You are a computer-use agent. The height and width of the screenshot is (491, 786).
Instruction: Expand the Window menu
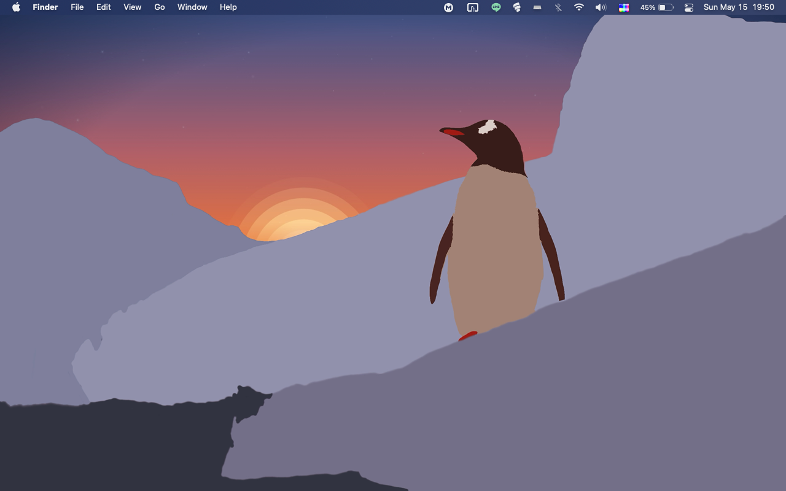coord(192,7)
